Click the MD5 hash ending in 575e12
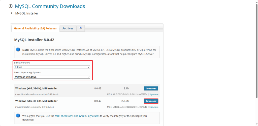This screenshot has height=126, width=258. (x=130, y=107)
